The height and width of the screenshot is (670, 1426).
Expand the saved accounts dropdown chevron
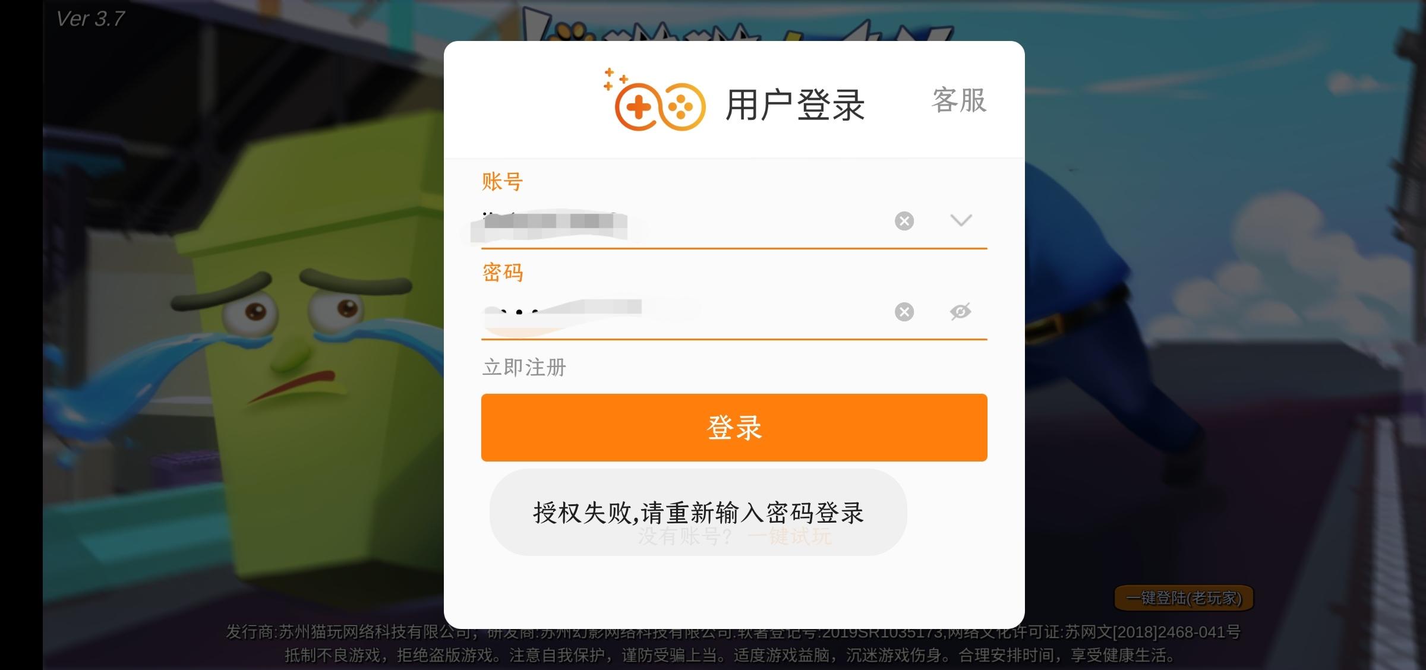[x=961, y=220]
